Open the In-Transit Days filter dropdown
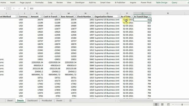Screen dimensions: 189x106 coord(150,16)
